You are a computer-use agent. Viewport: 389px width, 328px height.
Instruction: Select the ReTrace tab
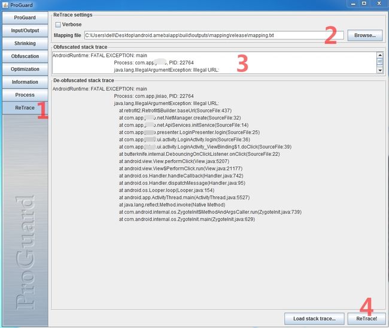coord(25,108)
